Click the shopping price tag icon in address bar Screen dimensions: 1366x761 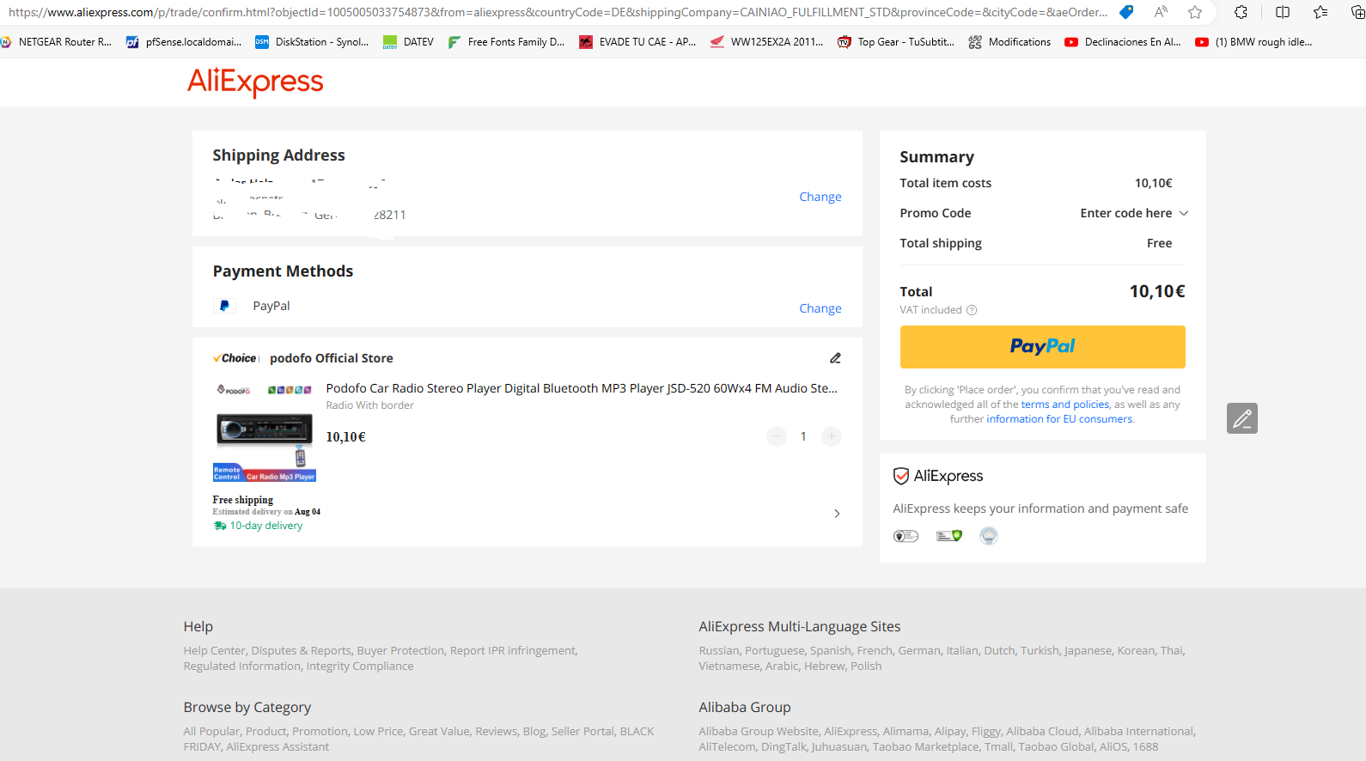[x=1126, y=12]
